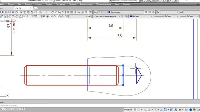
Task: Open the ПоСлою lineweight dropdown
Action: pos(197,16)
